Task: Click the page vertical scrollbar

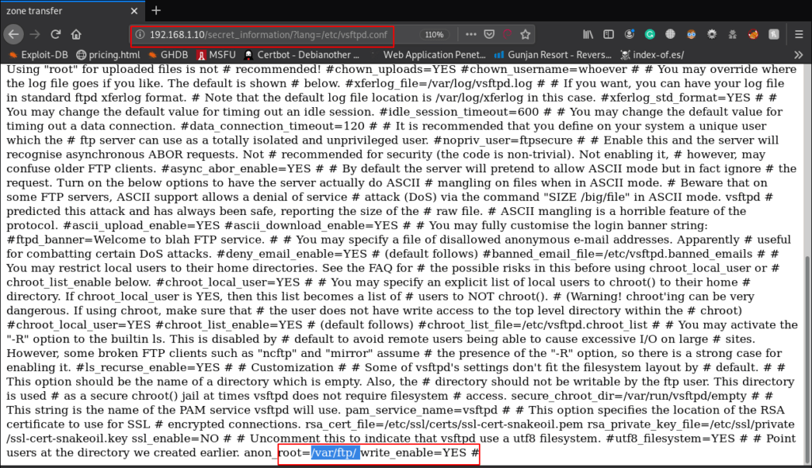Action: coord(806,317)
